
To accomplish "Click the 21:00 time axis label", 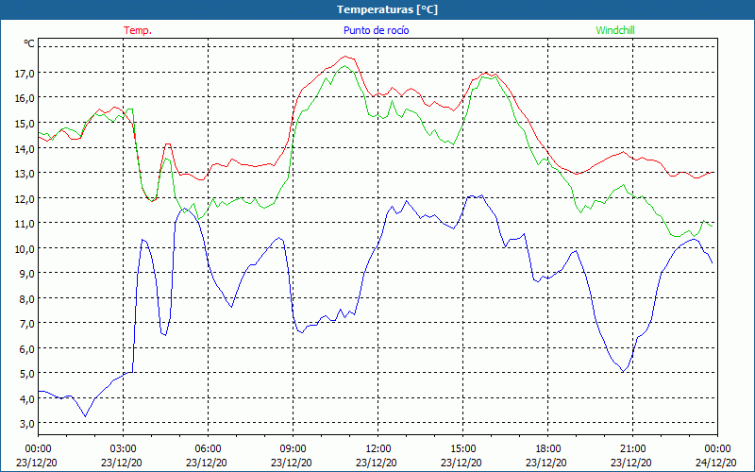I will click(x=632, y=449).
